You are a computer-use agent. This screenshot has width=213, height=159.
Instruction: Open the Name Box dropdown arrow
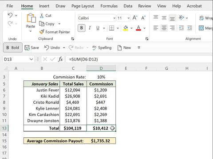31,59
